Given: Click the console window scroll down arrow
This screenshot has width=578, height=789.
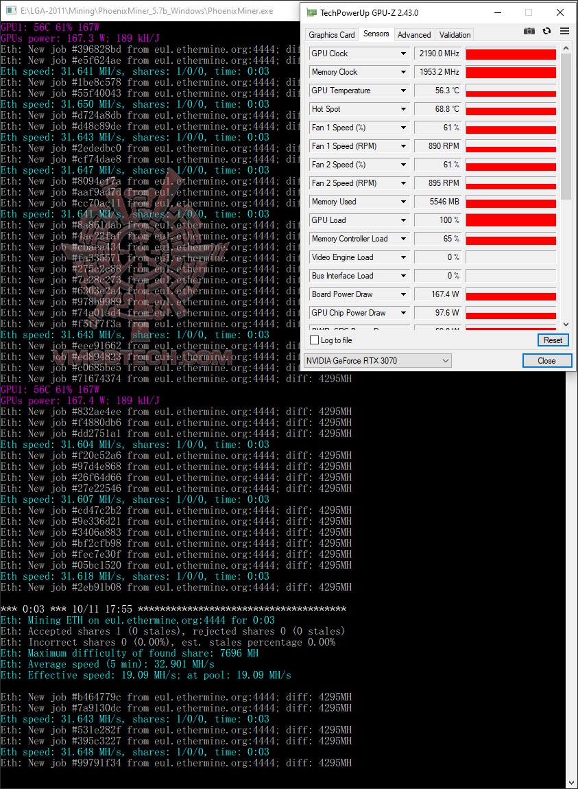Looking at the screenshot, I should point(571,783).
